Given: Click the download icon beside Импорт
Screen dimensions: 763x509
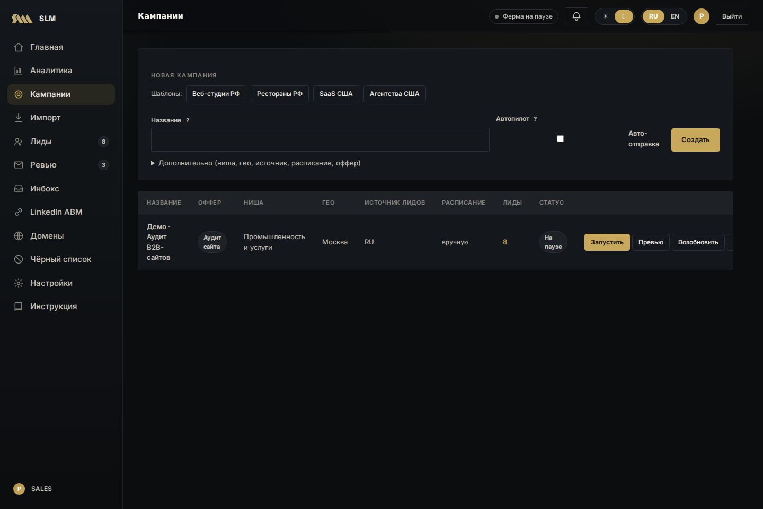Looking at the screenshot, I should point(19,118).
